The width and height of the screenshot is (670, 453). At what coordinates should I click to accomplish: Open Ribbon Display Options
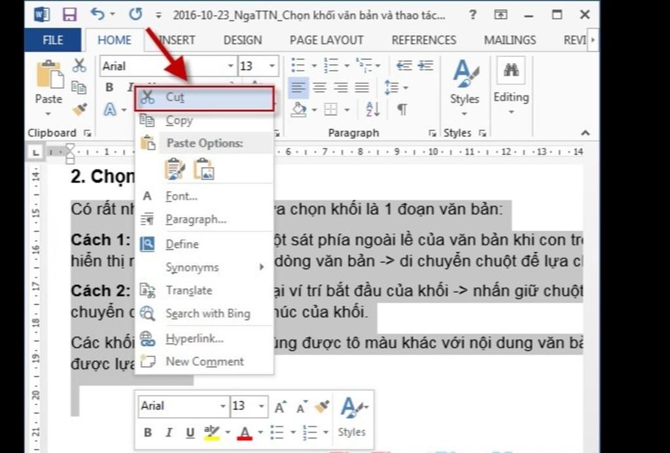501,15
